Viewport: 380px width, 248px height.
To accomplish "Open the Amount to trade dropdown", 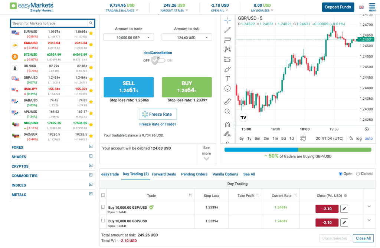I will [x=129, y=37].
